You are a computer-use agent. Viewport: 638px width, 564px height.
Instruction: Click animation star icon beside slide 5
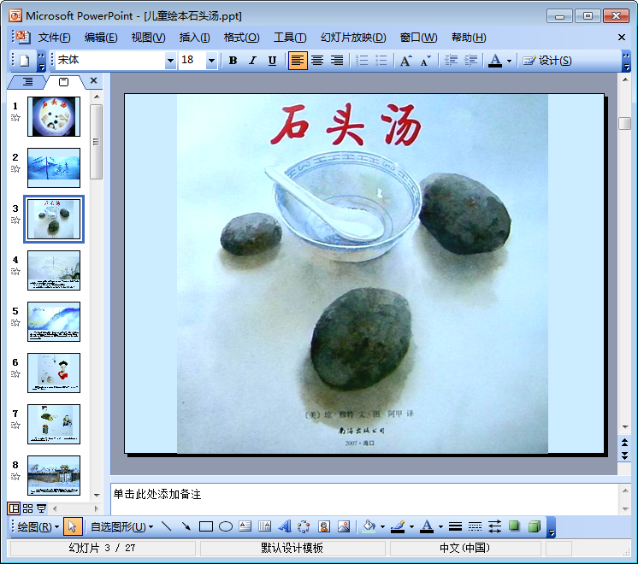15,323
